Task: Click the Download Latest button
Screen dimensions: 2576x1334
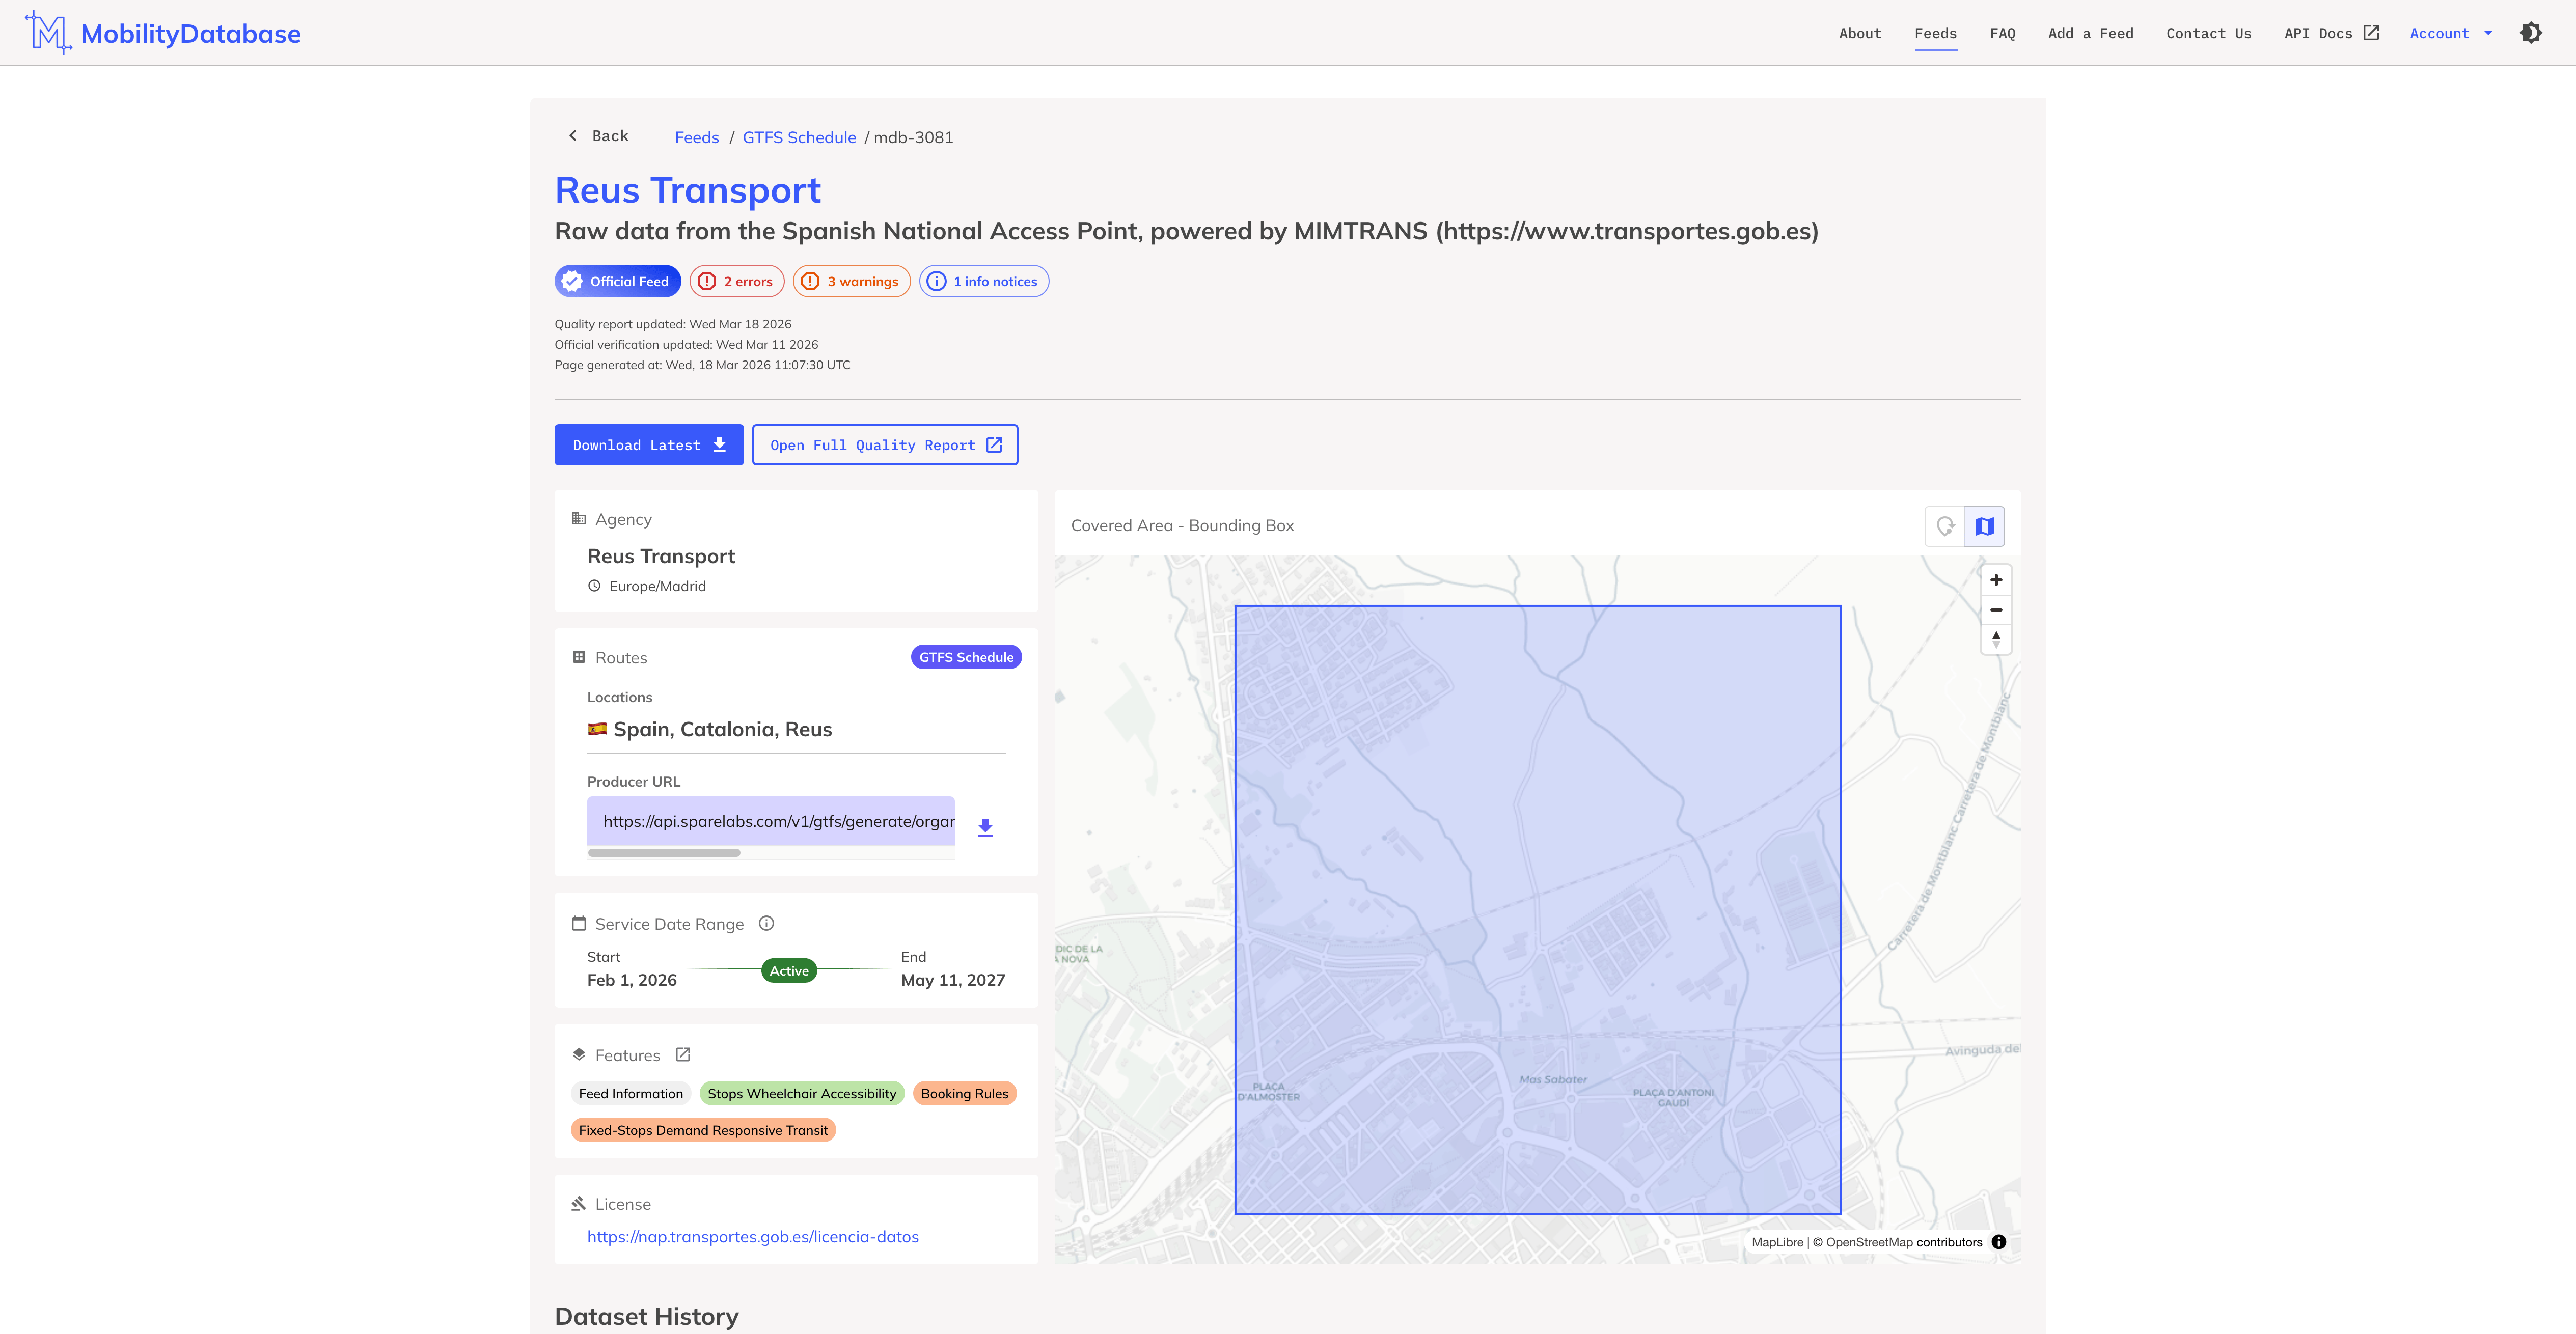Action: (649, 445)
